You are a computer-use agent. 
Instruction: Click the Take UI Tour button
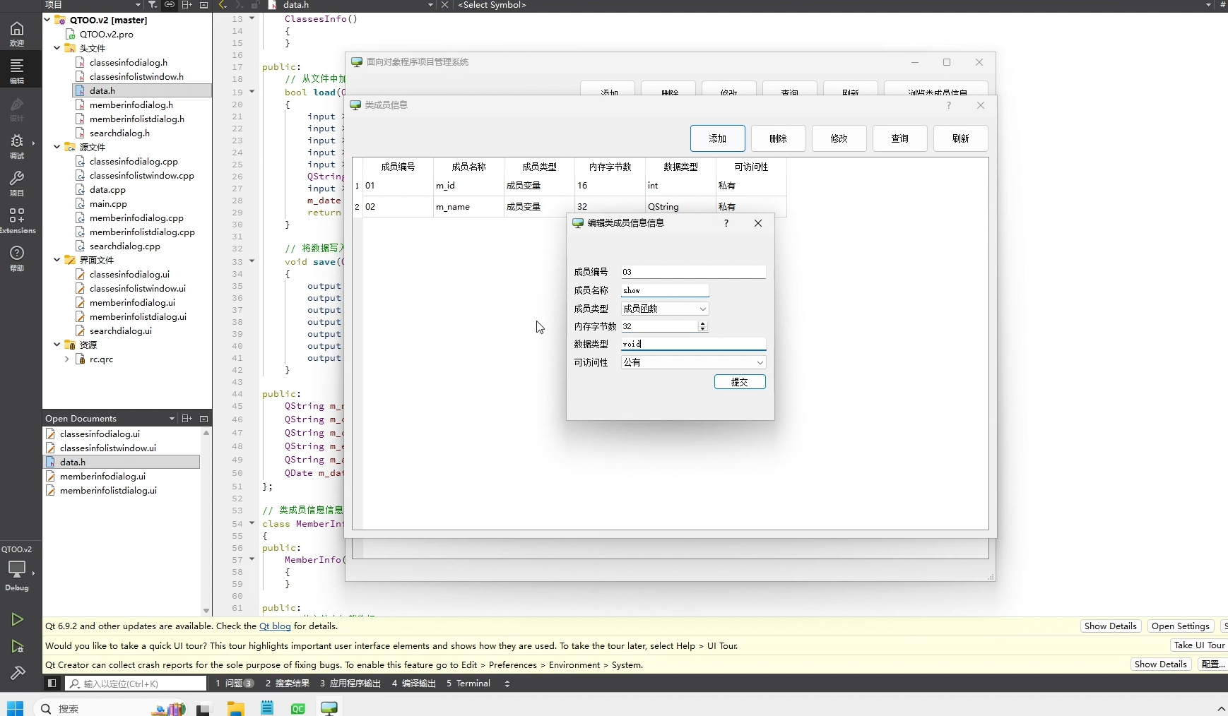pos(1199,645)
